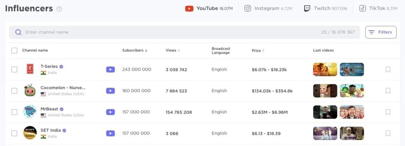Click the MrBeast channel avatar

(30, 112)
